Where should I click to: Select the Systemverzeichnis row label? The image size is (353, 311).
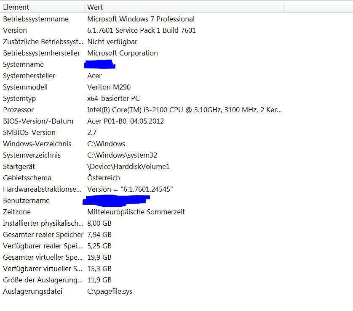[x=32, y=155]
